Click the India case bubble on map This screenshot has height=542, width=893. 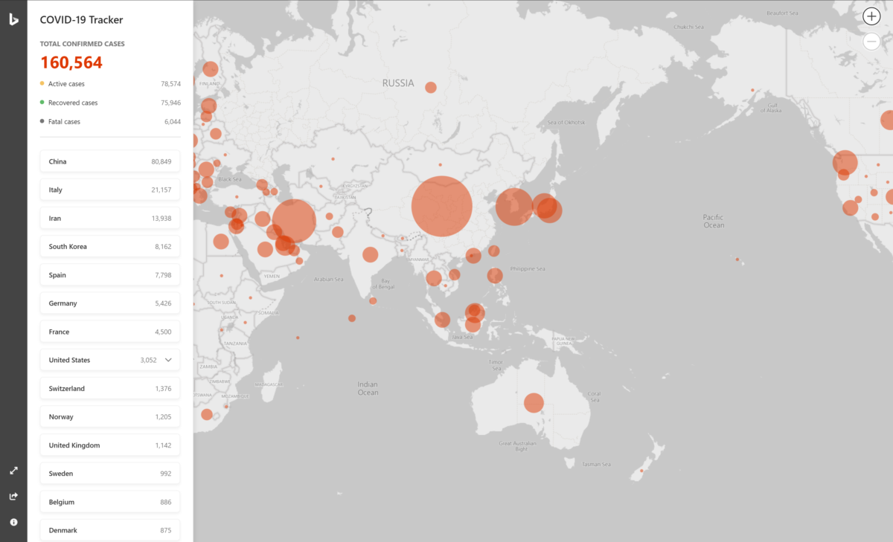click(370, 254)
